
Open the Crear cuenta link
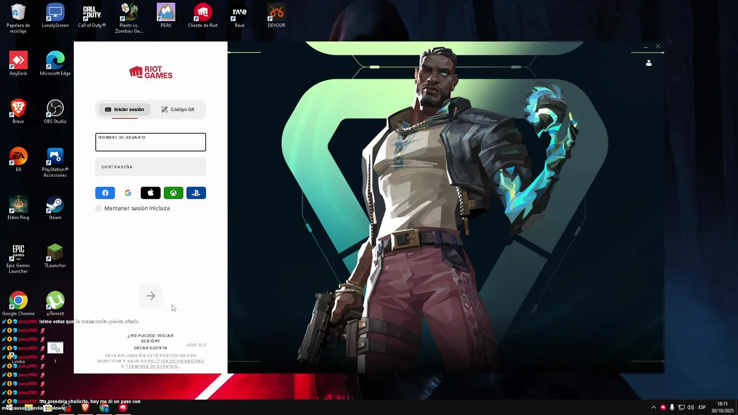[x=150, y=348]
